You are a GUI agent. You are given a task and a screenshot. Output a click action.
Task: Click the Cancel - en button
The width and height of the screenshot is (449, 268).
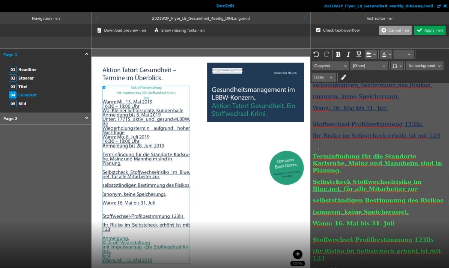tap(395, 30)
